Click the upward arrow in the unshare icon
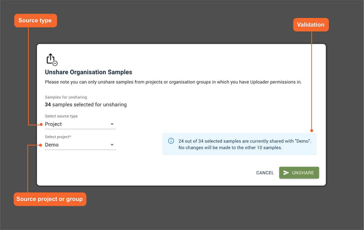364x230 pixels. coord(51,57)
